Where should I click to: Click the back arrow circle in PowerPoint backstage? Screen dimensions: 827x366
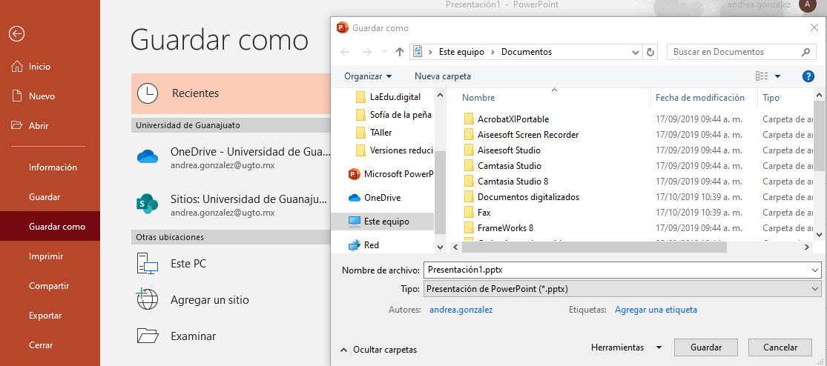(16, 34)
